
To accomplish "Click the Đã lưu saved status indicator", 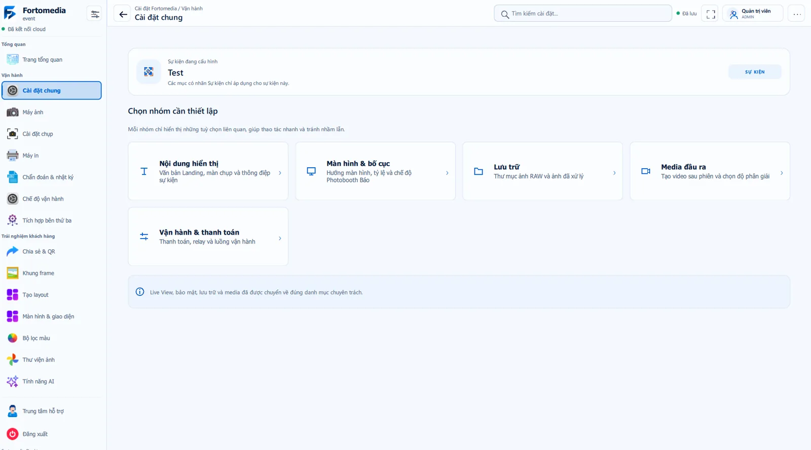I will coord(686,14).
